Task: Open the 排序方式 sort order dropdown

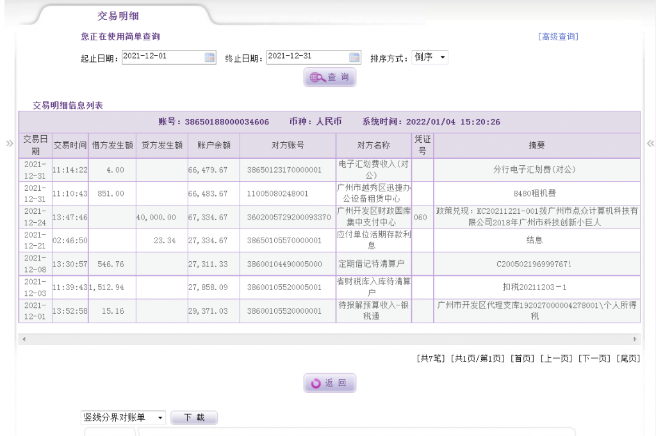Action: [x=430, y=58]
